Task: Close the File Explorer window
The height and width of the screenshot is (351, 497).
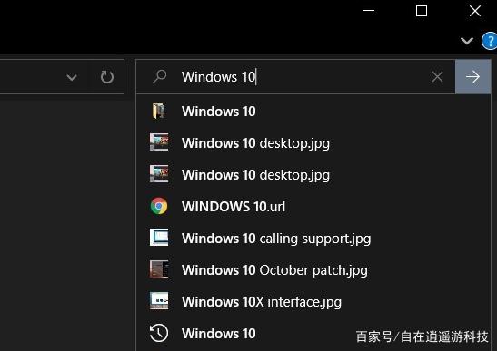Action: coord(475,11)
